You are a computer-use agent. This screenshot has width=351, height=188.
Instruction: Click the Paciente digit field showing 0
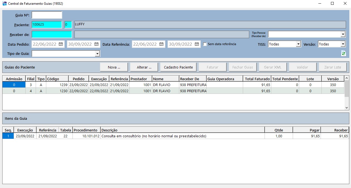(x=68, y=25)
